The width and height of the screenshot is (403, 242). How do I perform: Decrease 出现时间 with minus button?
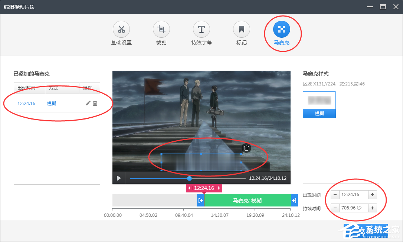tap(335, 194)
